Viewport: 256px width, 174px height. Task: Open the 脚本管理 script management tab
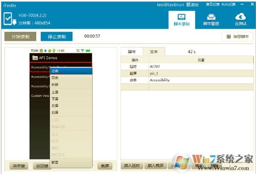pos(211,20)
